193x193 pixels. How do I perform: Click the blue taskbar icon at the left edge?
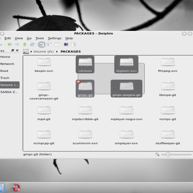coord(2,188)
